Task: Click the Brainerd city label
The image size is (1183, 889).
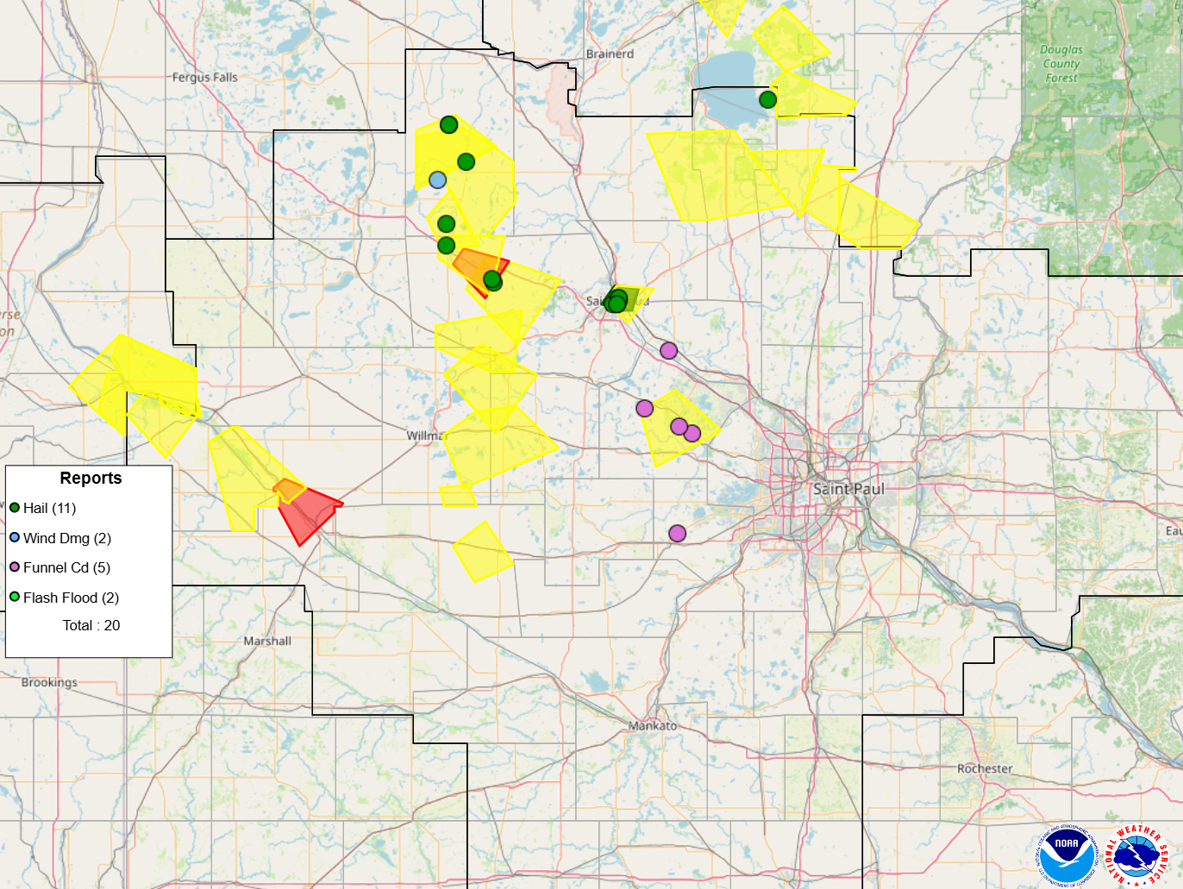Action: [610, 53]
